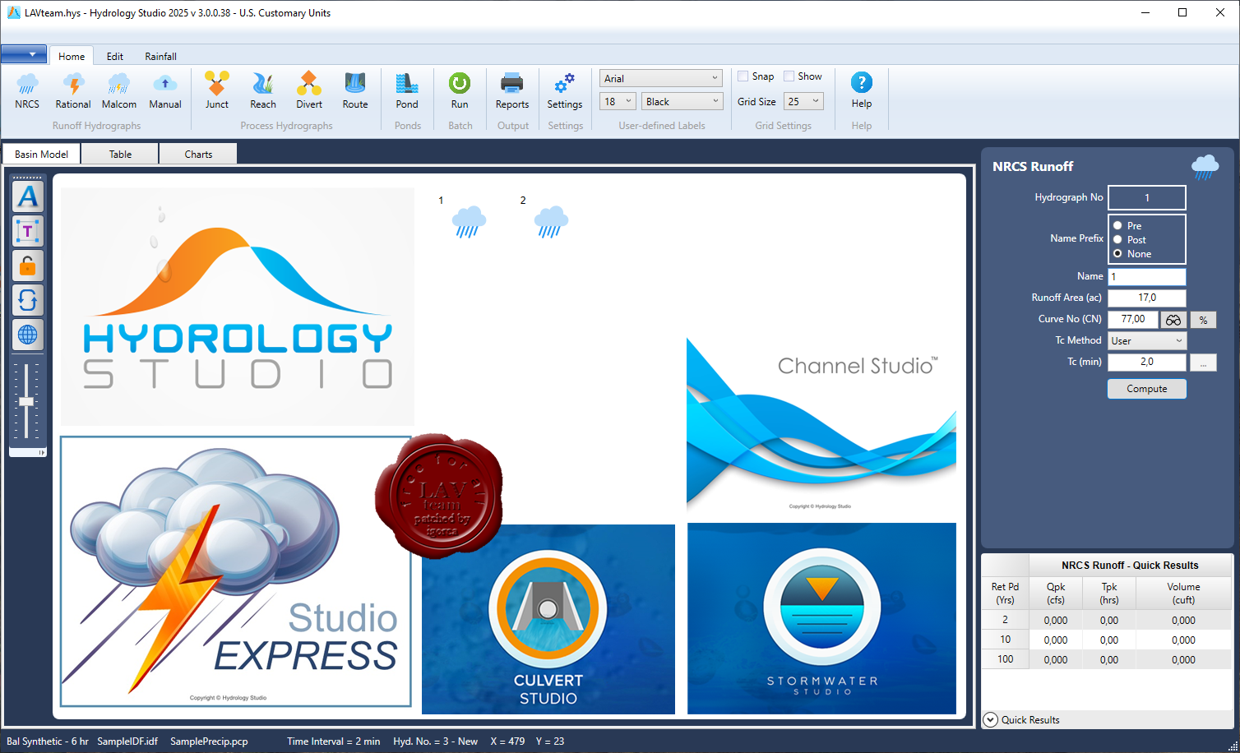Image resolution: width=1240 pixels, height=753 pixels.
Task: Click the text box 'T' tool
Action: pyautogui.click(x=28, y=231)
